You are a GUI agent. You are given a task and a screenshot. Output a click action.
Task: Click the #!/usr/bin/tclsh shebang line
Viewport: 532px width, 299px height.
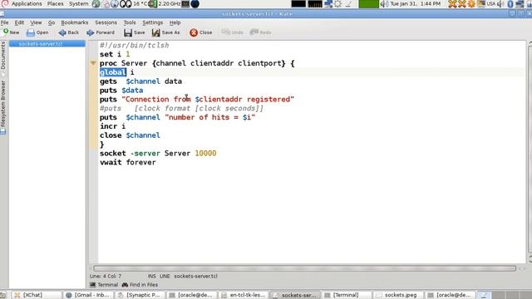(134, 46)
